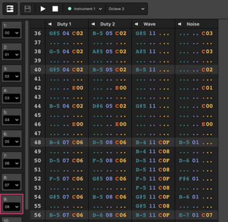Viewport: 228px width, 222px height.
Task: Select E00 effect in Duty 1 row 42
Action: tap(78, 88)
